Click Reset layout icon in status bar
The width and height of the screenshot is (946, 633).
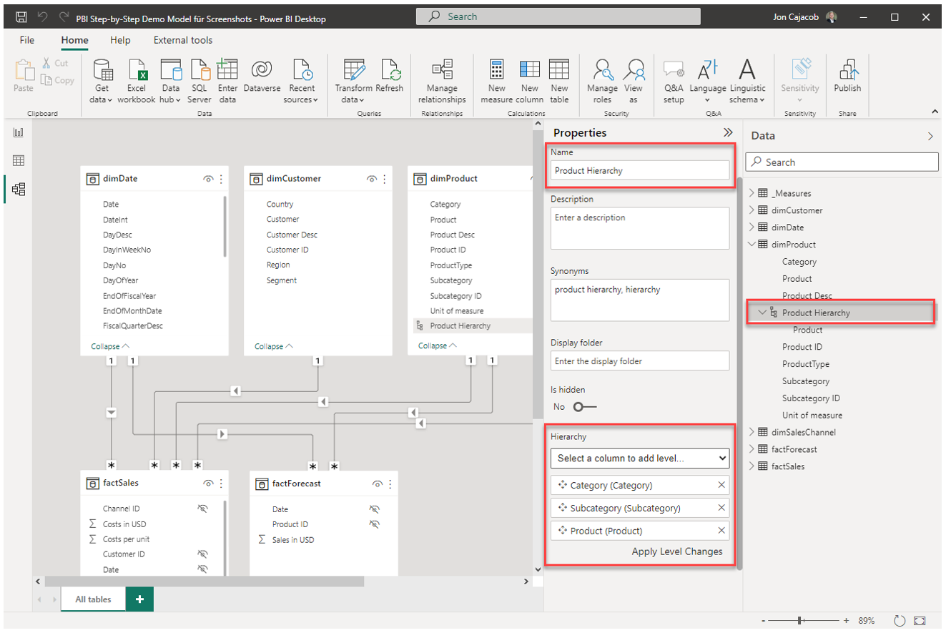coord(900,621)
